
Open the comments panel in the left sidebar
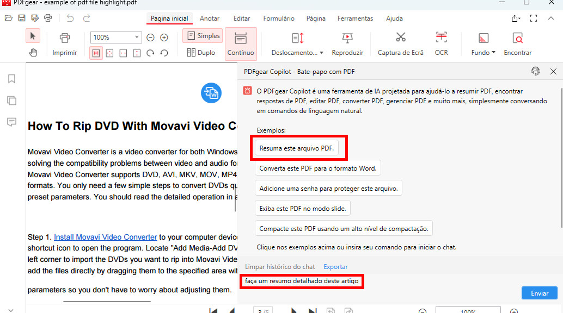[11, 122]
